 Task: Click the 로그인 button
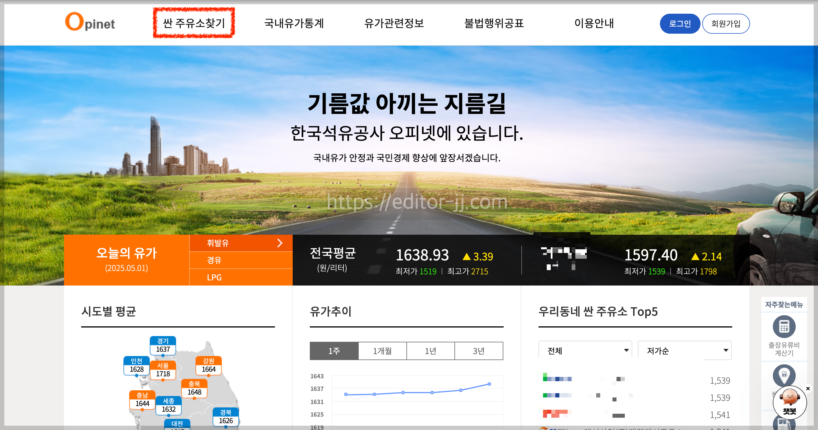click(x=680, y=23)
